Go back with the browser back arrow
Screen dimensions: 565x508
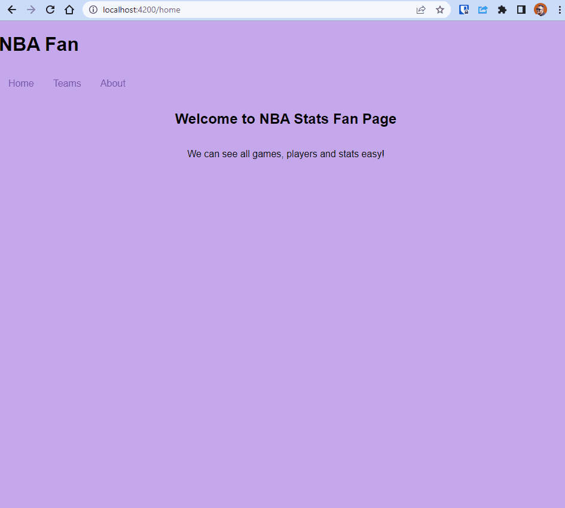point(12,10)
